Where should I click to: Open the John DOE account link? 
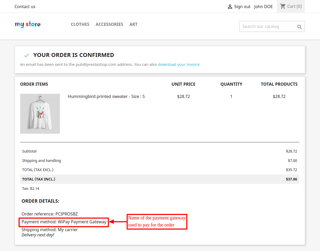263,6
